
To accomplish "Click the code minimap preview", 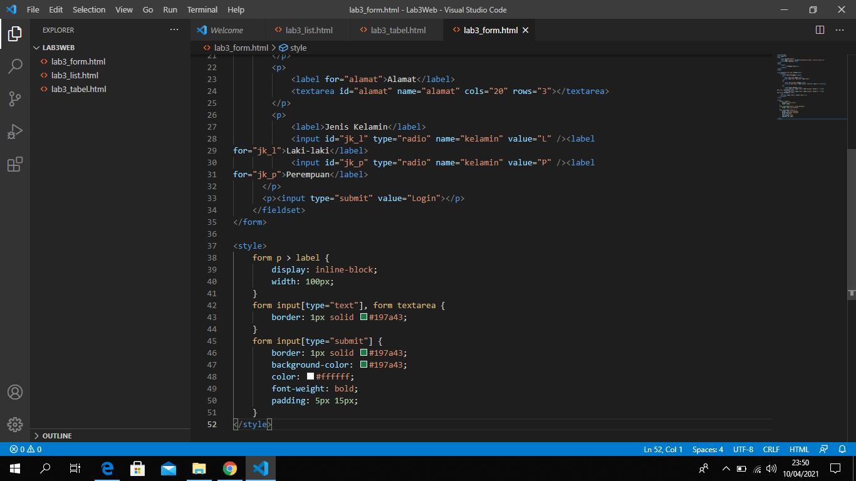I will pyautogui.click(x=812, y=86).
